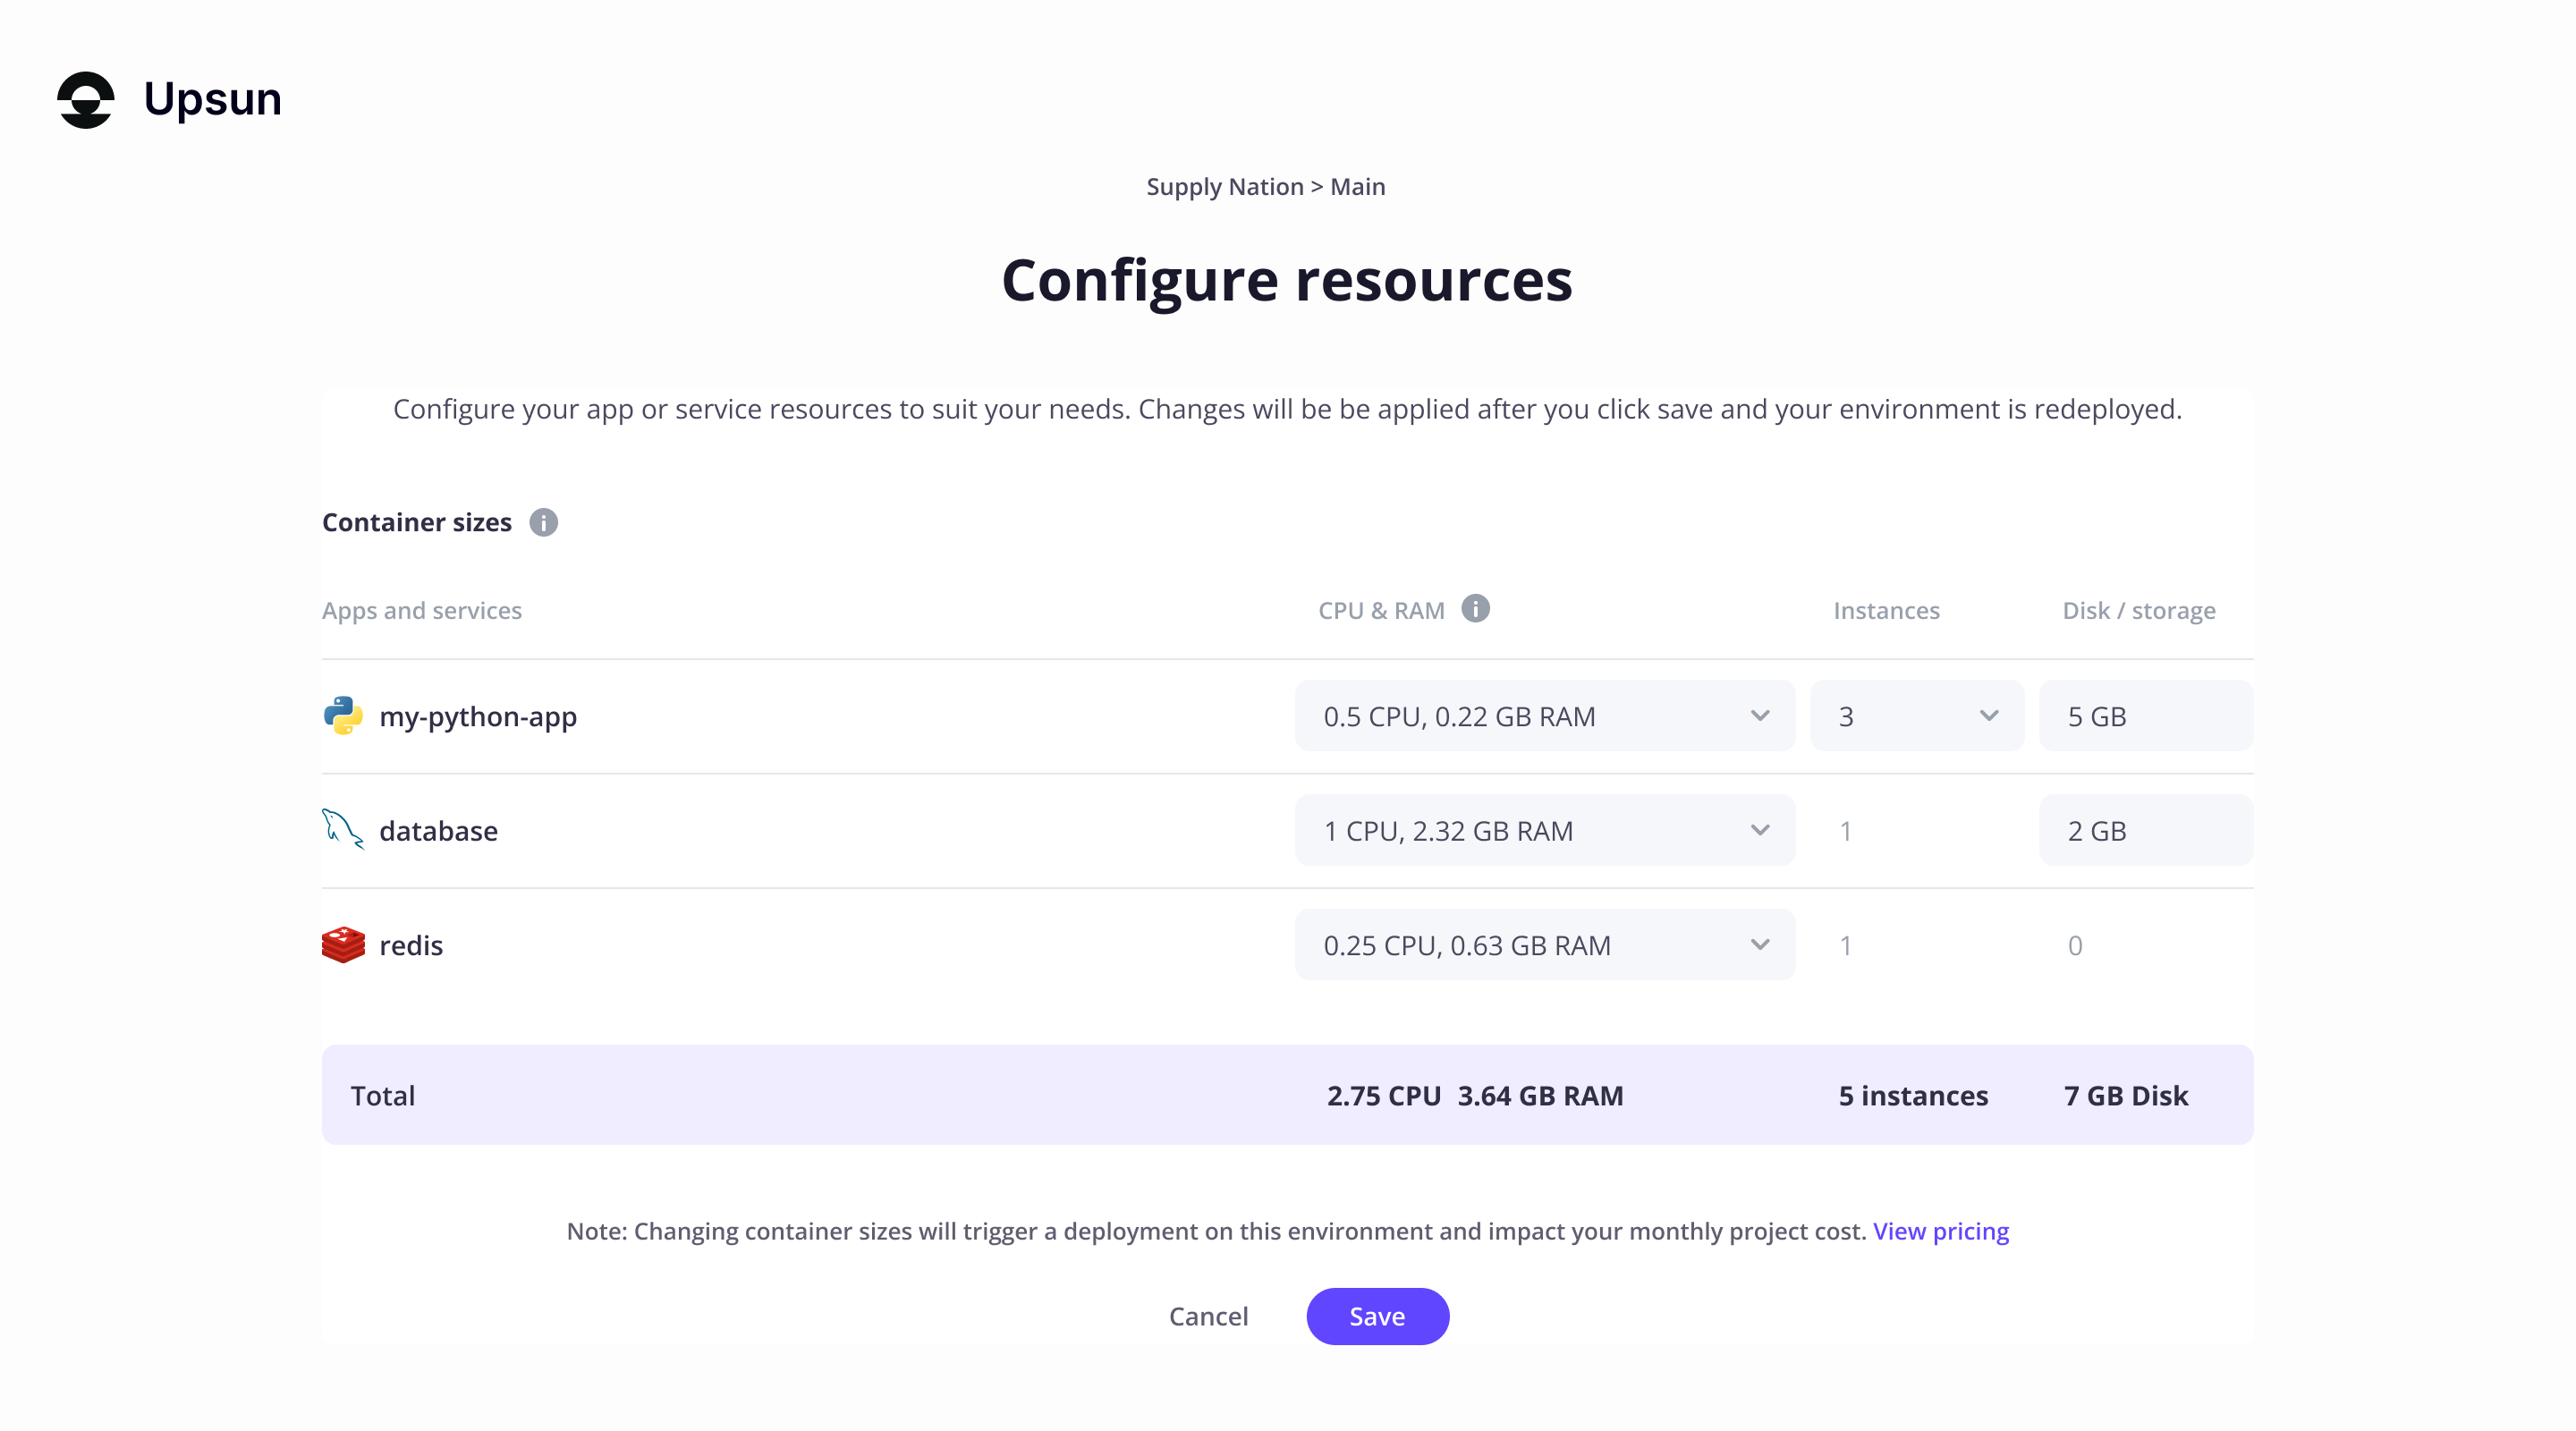The height and width of the screenshot is (1431, 2576).
Task: Click the Upsun logo icon
Action: tap(85, 99)
